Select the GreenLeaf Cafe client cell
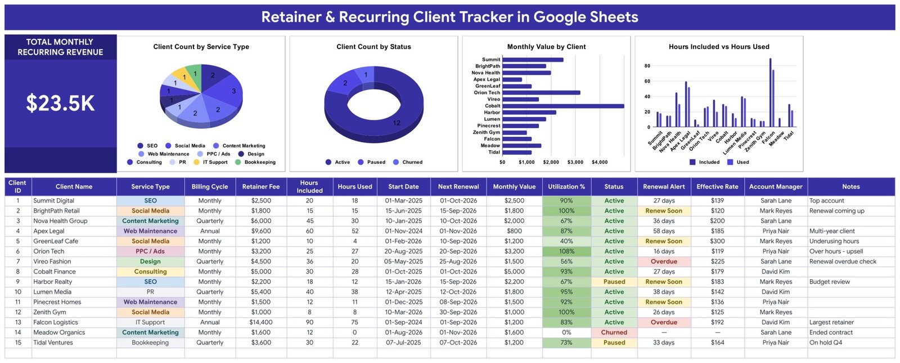 tap(74, 241)
